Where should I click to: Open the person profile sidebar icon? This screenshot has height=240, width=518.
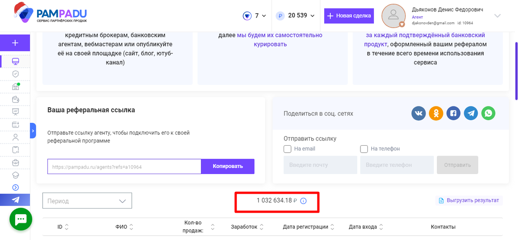[16, 137]
